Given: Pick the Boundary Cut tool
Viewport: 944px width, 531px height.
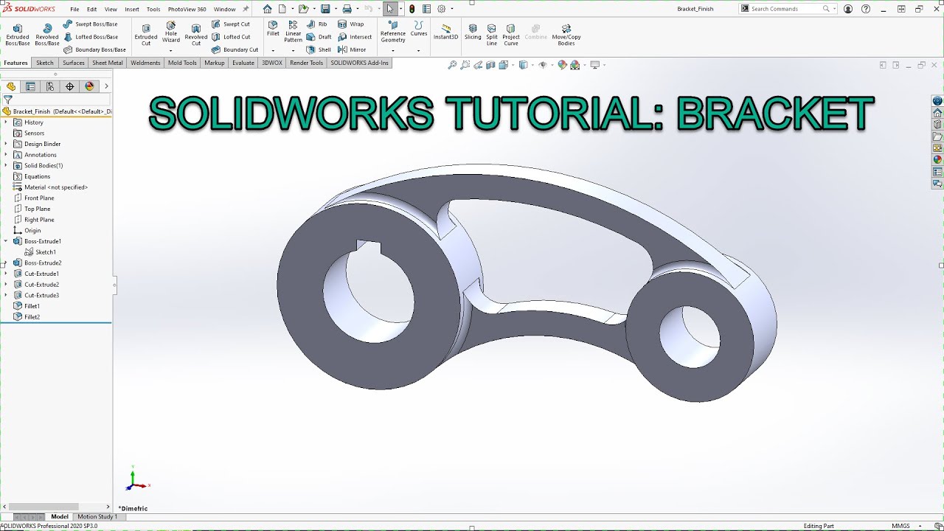Looking at the screenshot, I should tap(235, 49).
